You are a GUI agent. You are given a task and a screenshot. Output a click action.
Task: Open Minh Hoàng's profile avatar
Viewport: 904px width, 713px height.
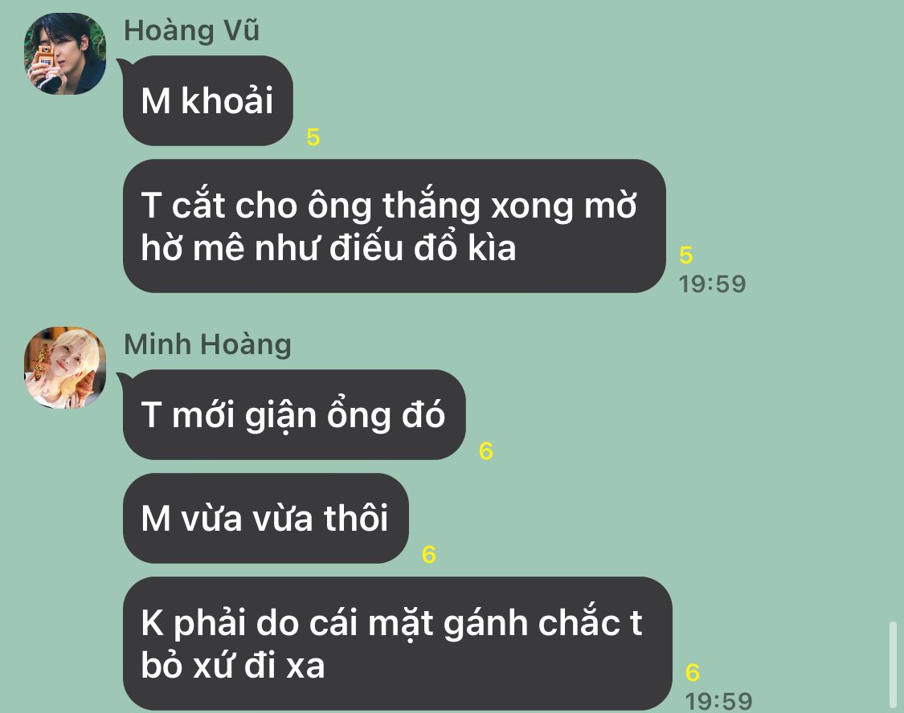(64, 368)
